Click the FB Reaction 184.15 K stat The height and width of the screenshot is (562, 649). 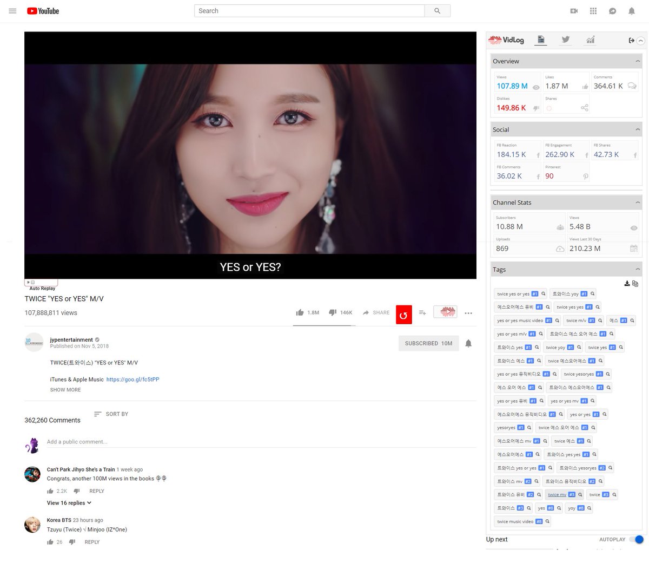point(517,152)
